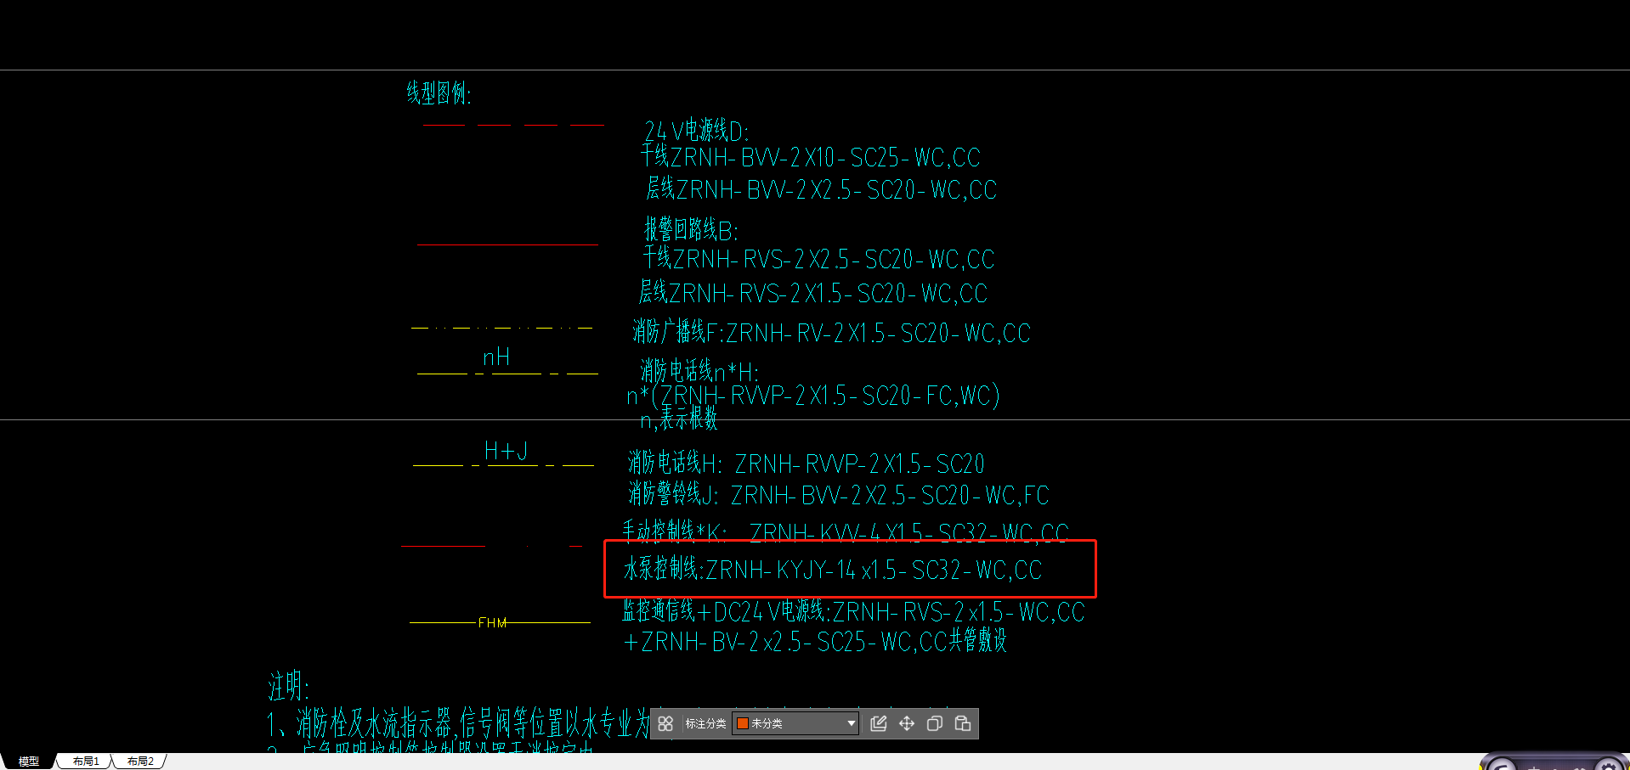Switch to the 布局1 tab

85,762
